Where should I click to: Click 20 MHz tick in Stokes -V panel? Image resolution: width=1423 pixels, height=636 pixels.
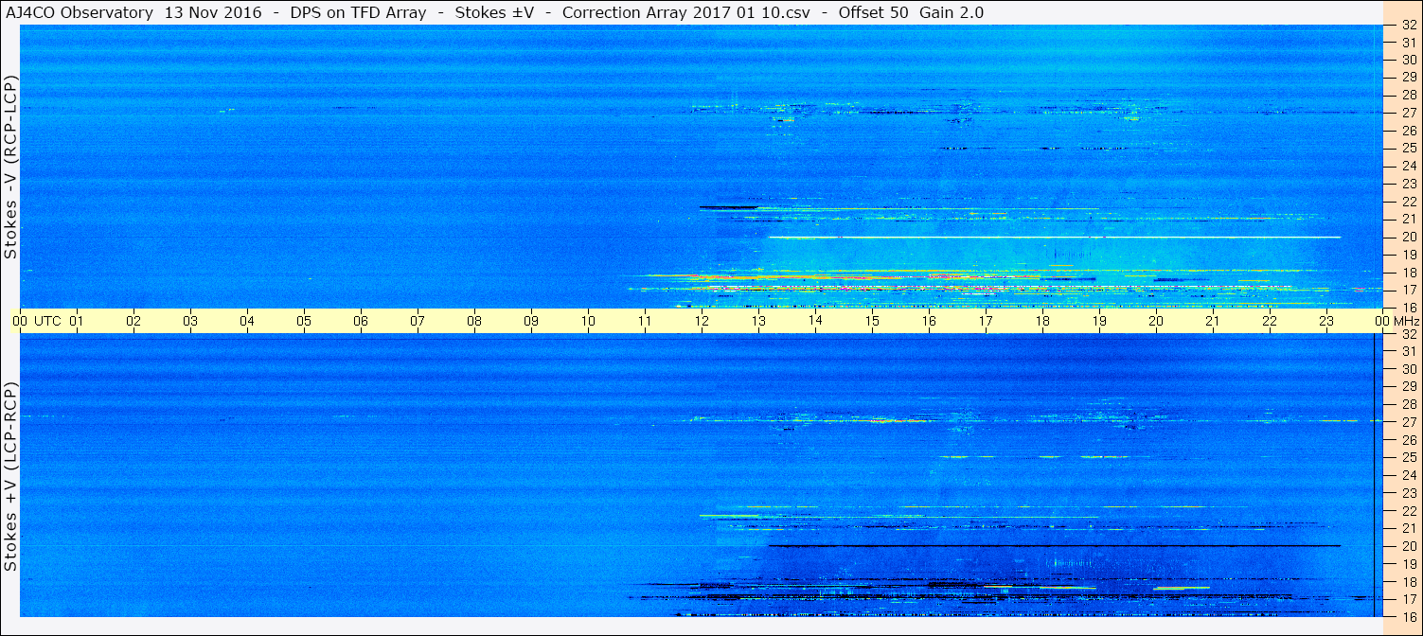[1409, 237]
